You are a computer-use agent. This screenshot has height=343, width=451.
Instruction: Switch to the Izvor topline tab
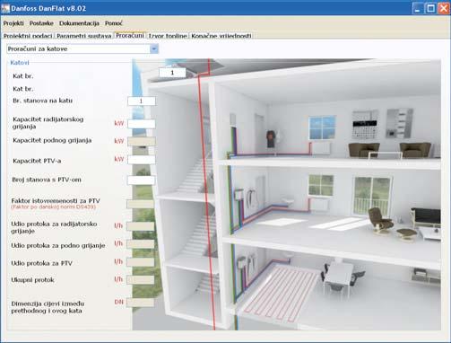[168, 36]
